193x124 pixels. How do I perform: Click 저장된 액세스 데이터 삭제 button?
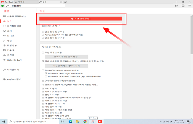coord(66,66)
